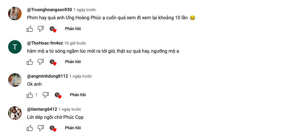This screenshot has width=295, height=137.
Task: Dislike the "Ok anh" comment
Action: point(46,95)
